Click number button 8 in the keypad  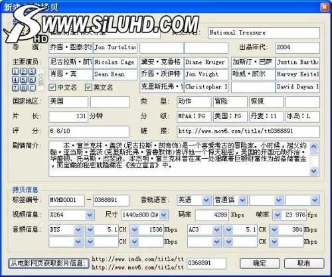tap(23, 88)
